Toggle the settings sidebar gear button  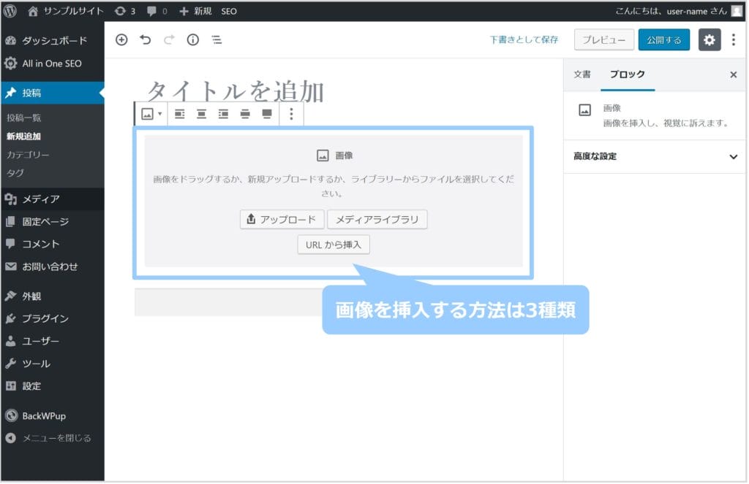[709, 40]
